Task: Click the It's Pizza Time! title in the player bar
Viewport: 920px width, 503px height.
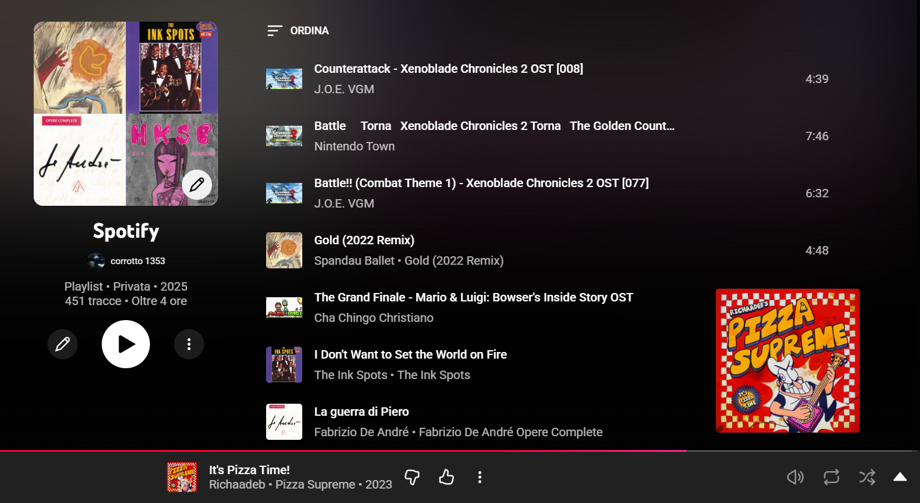Action: (x=249, y=470)
